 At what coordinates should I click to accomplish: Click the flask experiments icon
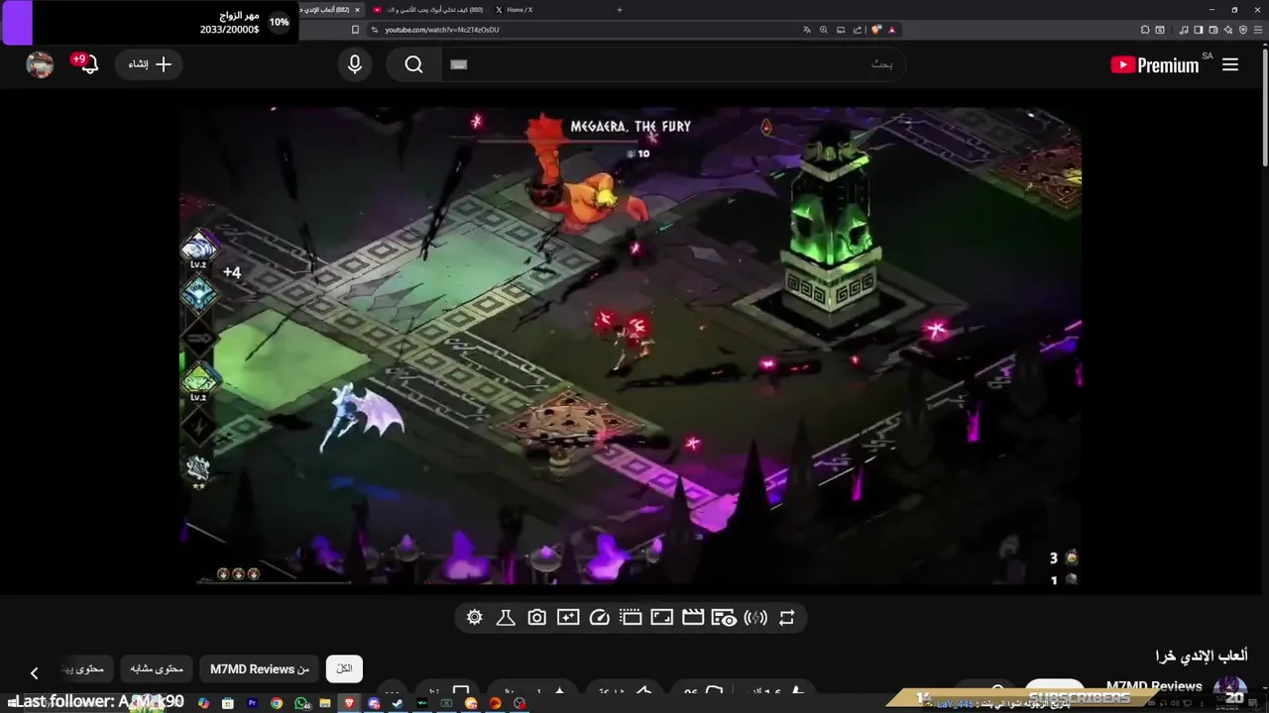[506, 617]
